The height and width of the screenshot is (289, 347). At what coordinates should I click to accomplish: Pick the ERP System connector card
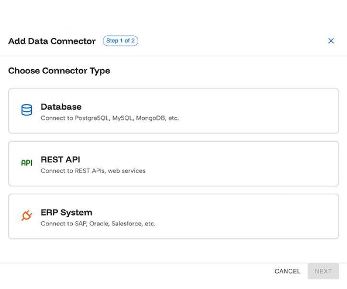click(x=173, y=216)
